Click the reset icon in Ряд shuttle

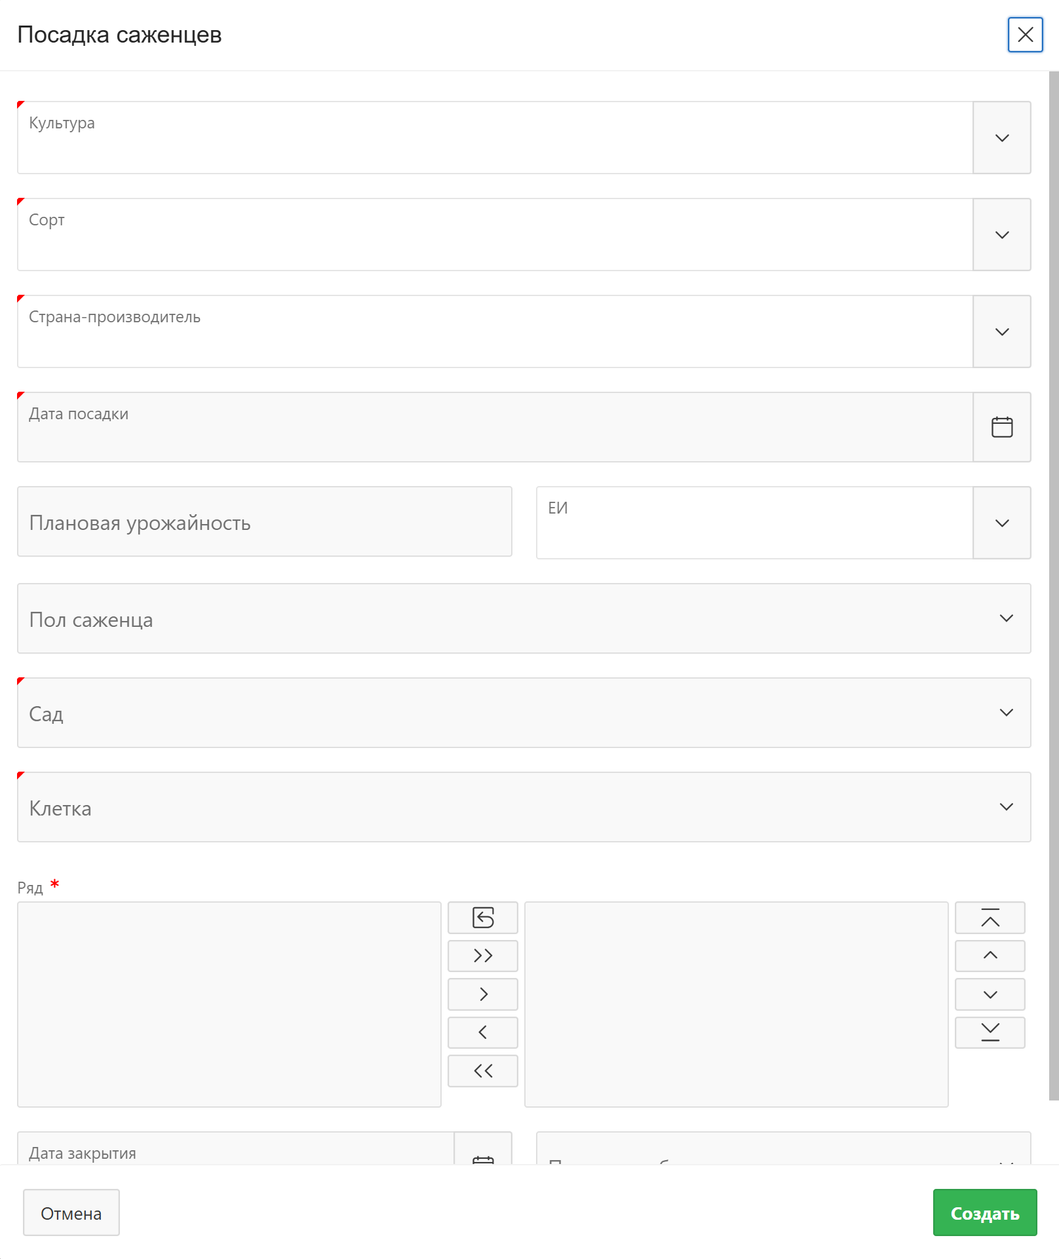point(483,918)
